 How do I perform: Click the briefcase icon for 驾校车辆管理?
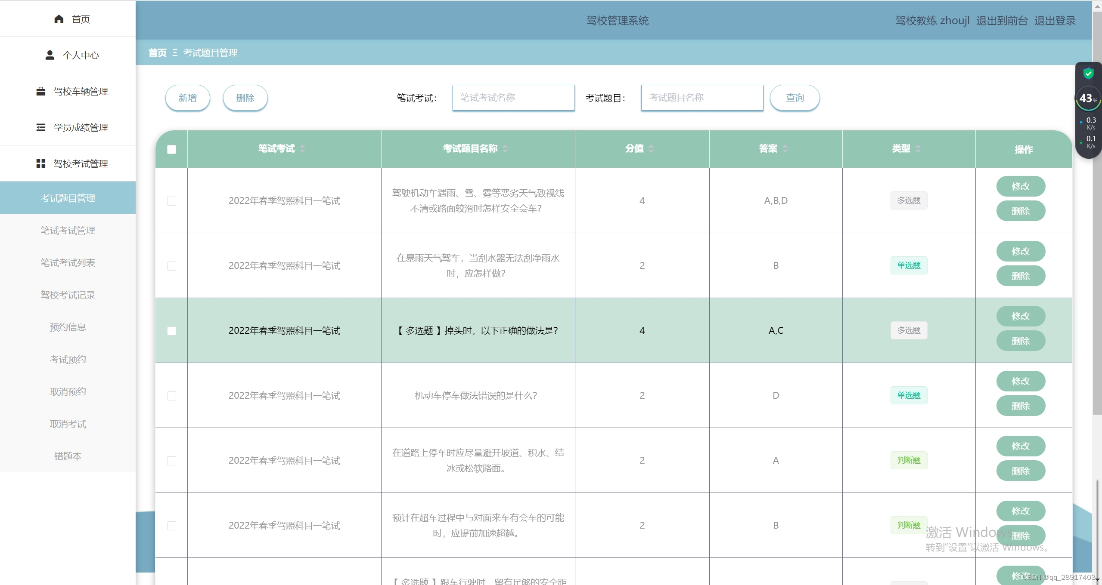tap(41, 92)
